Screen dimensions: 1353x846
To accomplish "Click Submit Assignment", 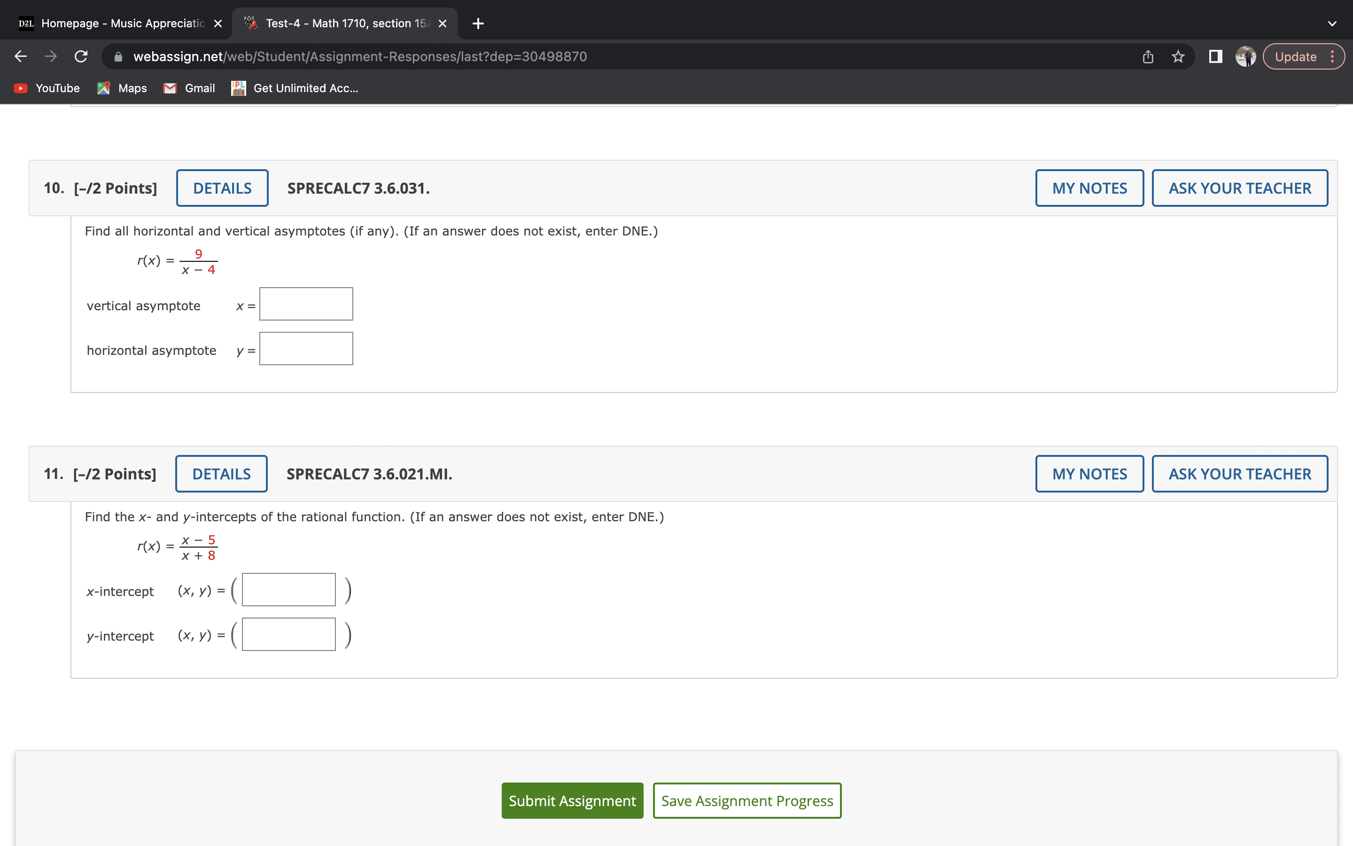I will (571, 800).
